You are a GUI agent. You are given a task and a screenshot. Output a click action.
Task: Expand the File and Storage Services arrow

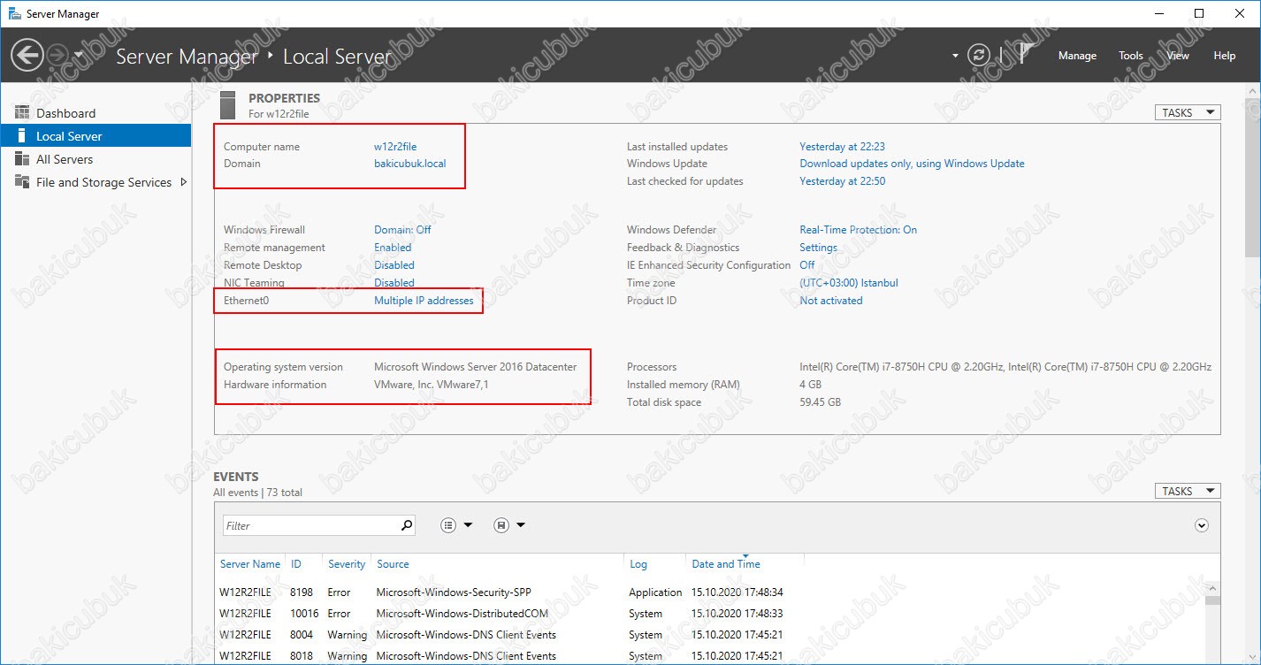183,182
